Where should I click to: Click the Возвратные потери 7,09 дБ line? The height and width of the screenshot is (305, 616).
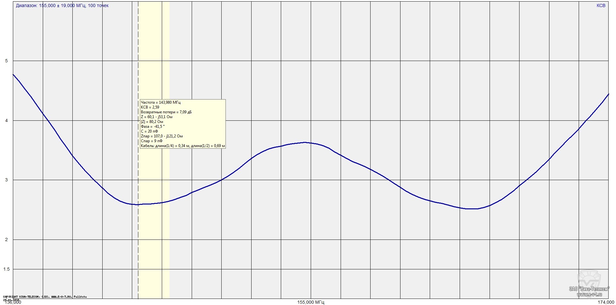166,112
